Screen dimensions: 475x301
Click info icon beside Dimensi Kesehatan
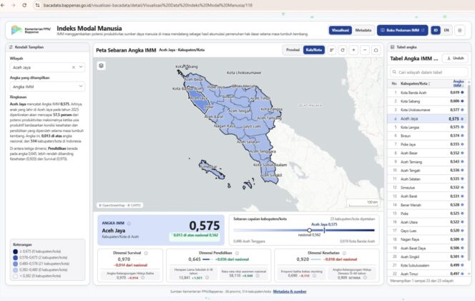pyautogui.click(x=344, y=253)
